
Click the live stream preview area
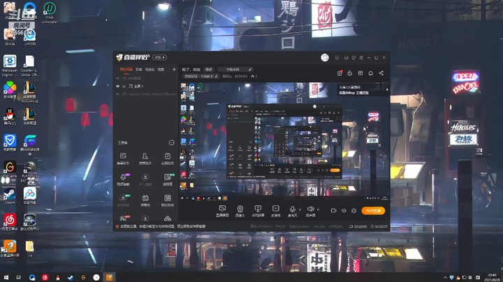coord(284,141)
